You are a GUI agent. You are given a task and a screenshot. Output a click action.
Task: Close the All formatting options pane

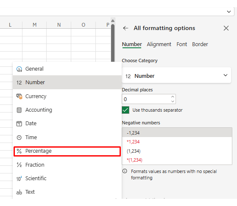(226, 28)
